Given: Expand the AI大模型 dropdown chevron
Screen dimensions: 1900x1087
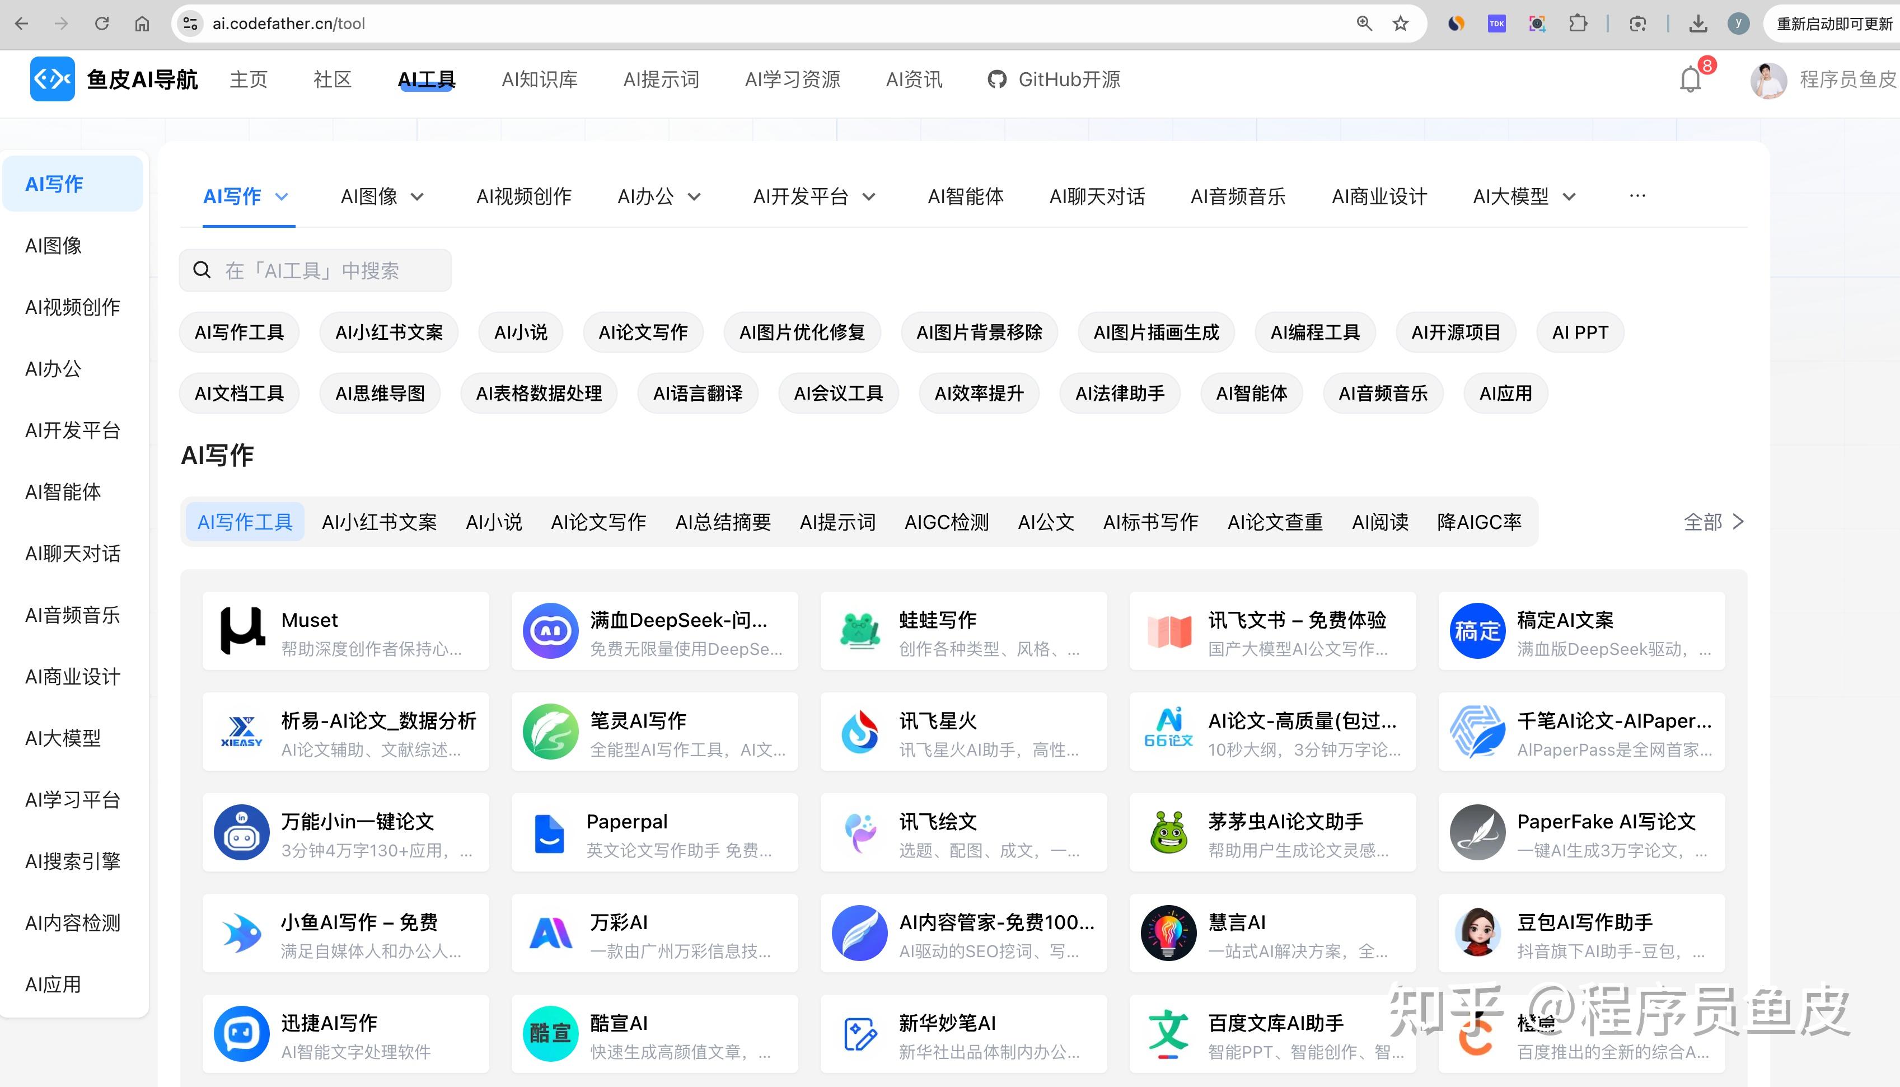Looking at the screenshot, I should tap(1569, 197).
